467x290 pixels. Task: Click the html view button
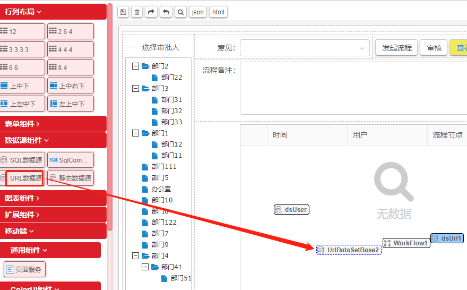[x=218, y=12]
